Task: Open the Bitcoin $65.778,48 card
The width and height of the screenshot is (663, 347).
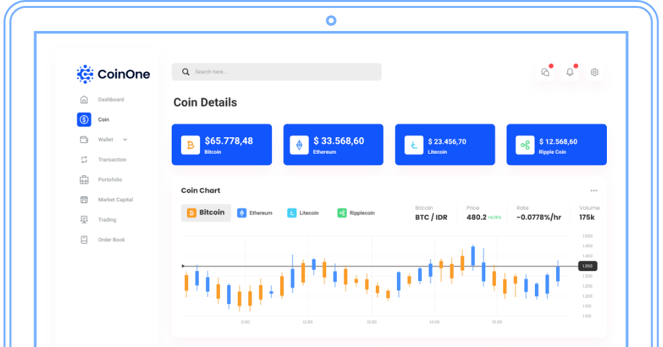Action: coord(221,144)
